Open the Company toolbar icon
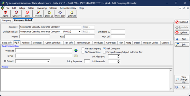The width and height of the screenshot is (190, 96). [16, 14]
